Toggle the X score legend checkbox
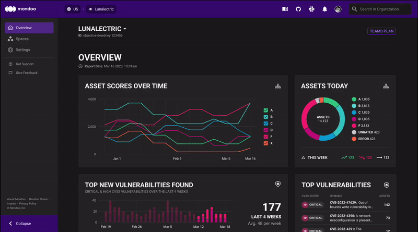Image resolution: width=418 pixels, height=232 pixels. click(x=266, y=143)
